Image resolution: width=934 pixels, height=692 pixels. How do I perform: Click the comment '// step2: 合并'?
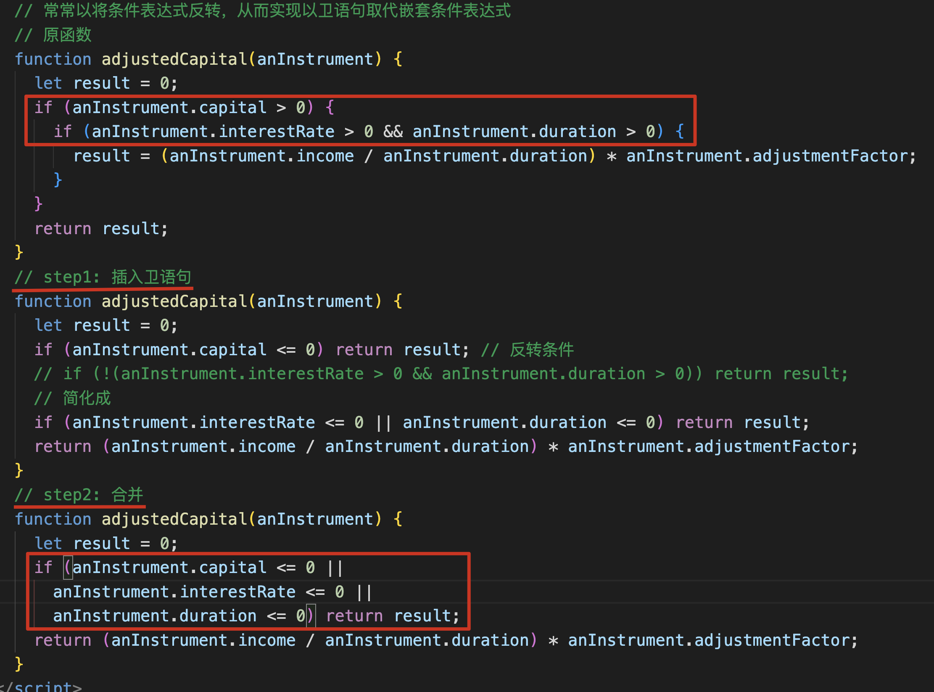click(79, 495)
